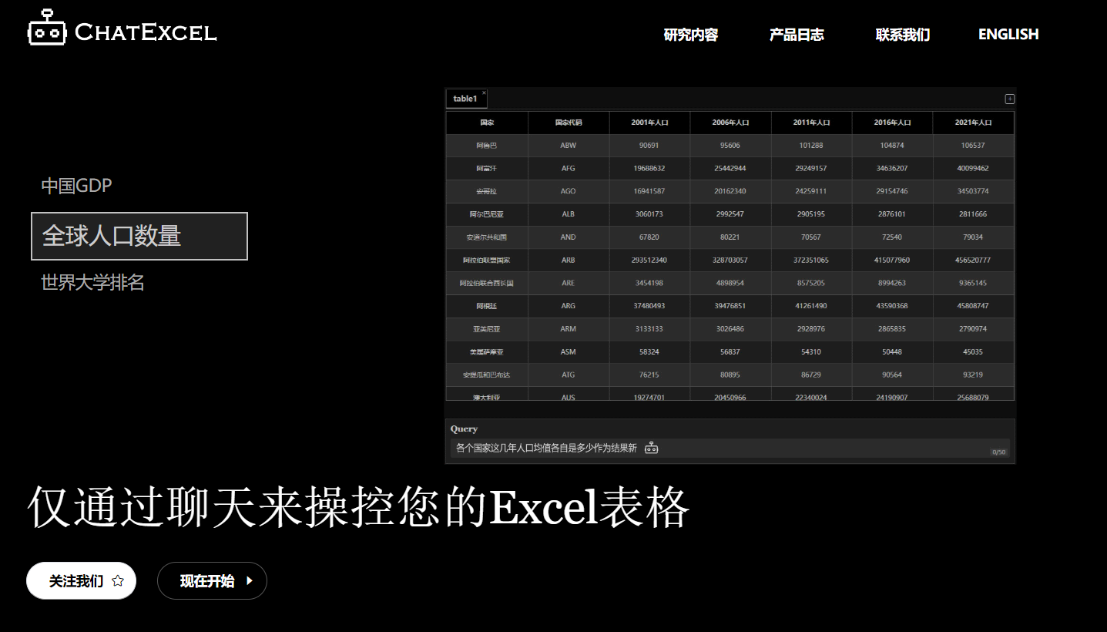
Task: Go to 产品日志 in the navigation
Action: (x=797, y=35)
